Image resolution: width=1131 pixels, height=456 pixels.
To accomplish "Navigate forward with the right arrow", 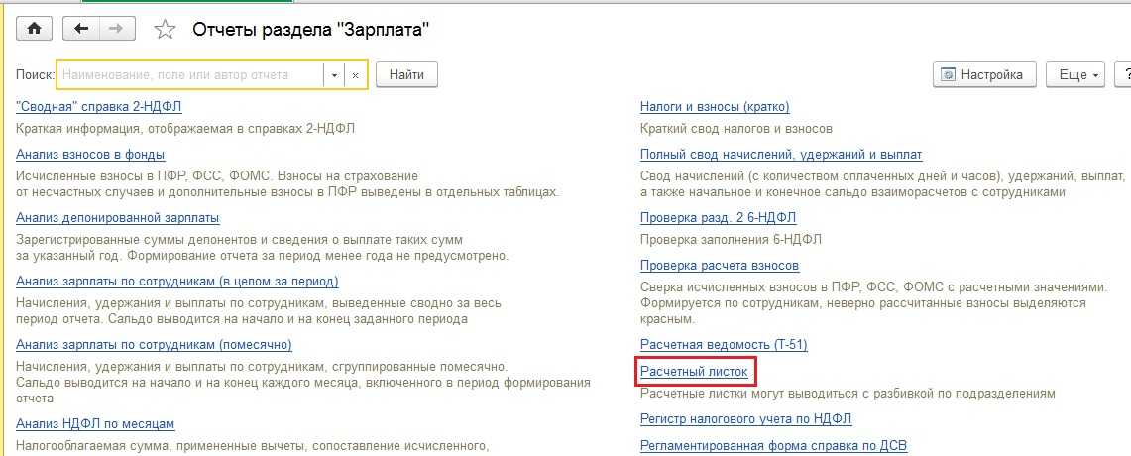I will [115, 30].
